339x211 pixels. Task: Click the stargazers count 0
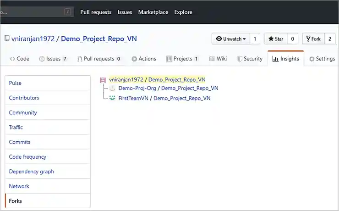(293, 39)
